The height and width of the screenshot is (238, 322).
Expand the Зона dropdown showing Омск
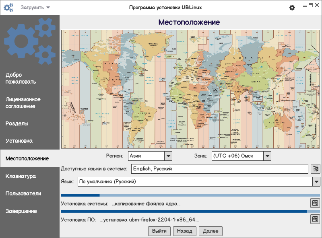[267, 156]
